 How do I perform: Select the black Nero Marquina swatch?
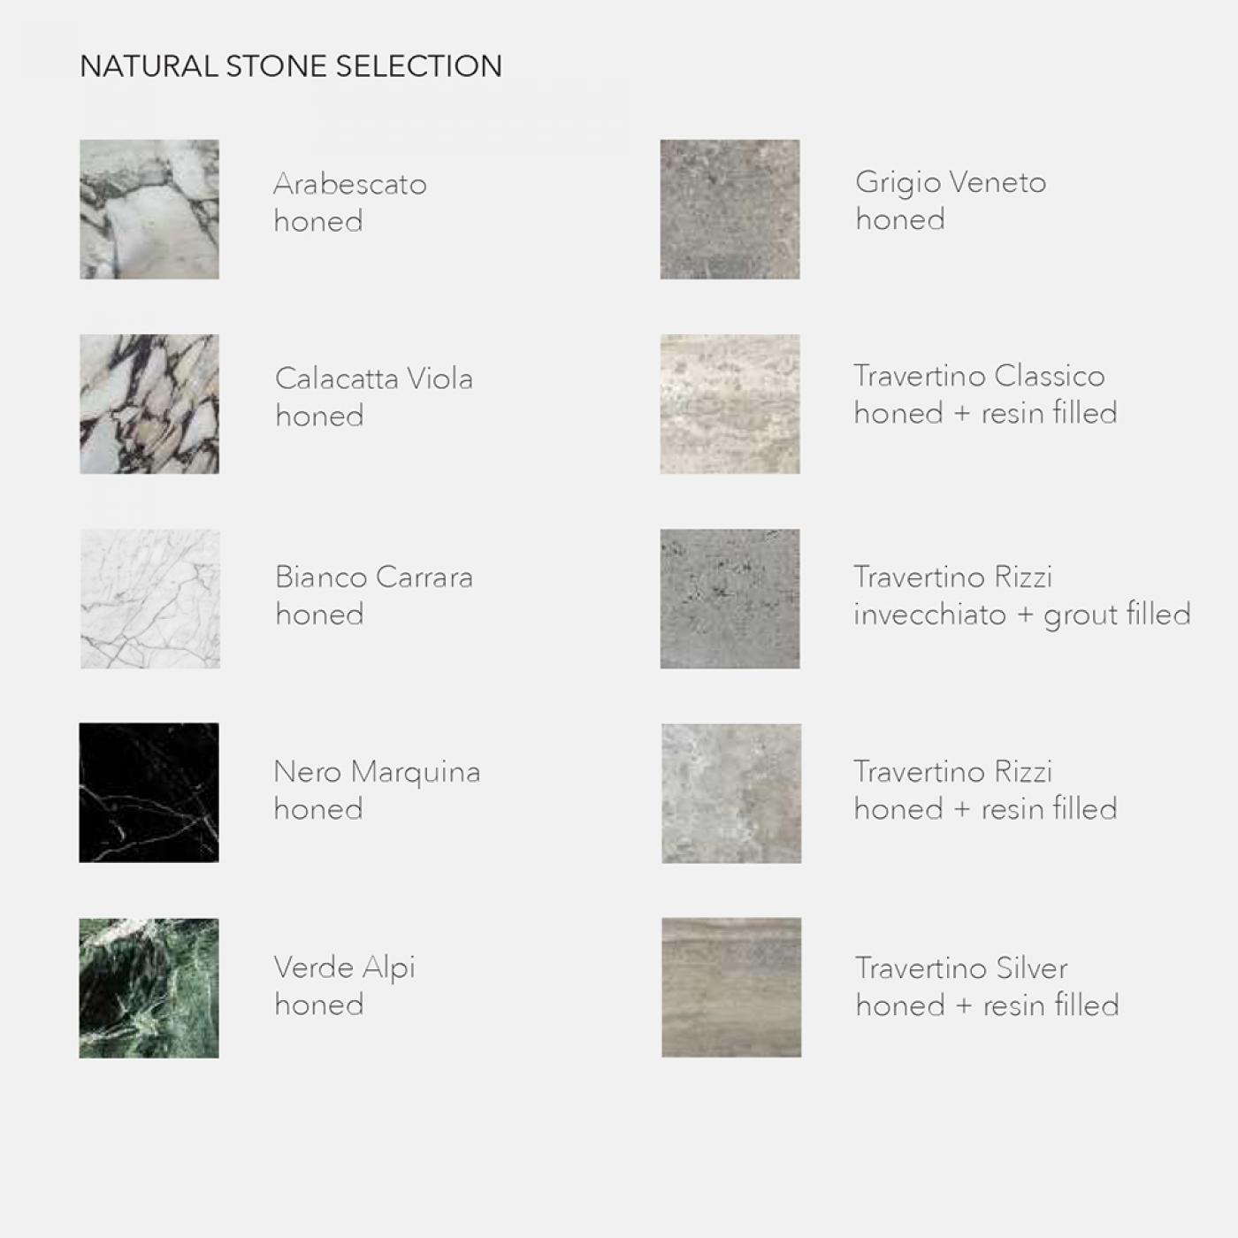149,793
